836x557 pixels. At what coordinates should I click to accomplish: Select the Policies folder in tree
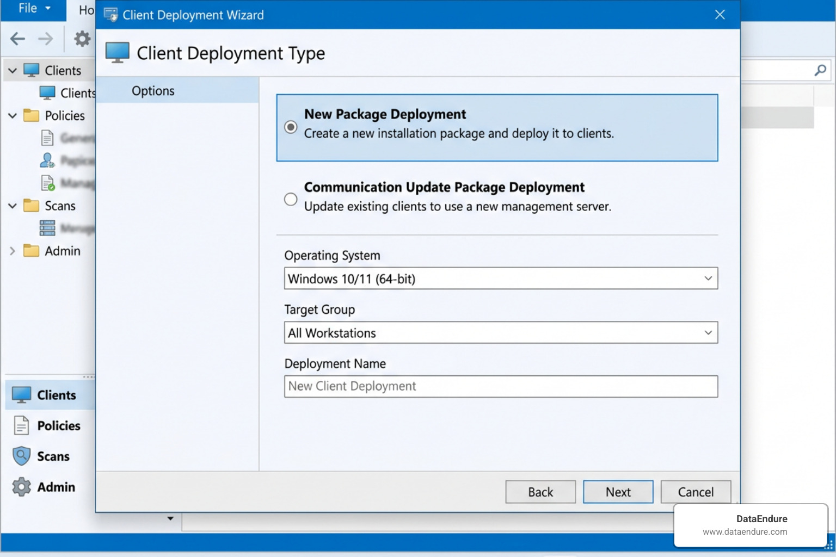(x=65, y=116)
